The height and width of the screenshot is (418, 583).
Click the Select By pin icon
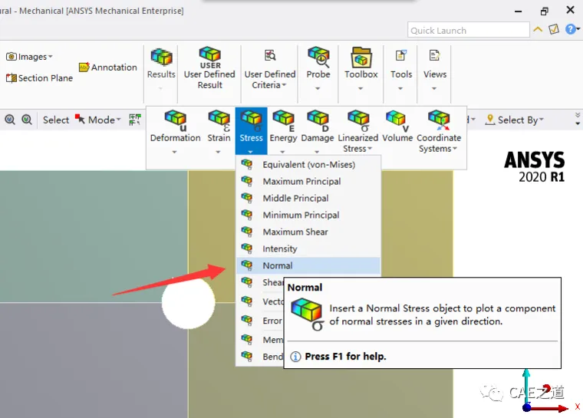tap(490, 120)
